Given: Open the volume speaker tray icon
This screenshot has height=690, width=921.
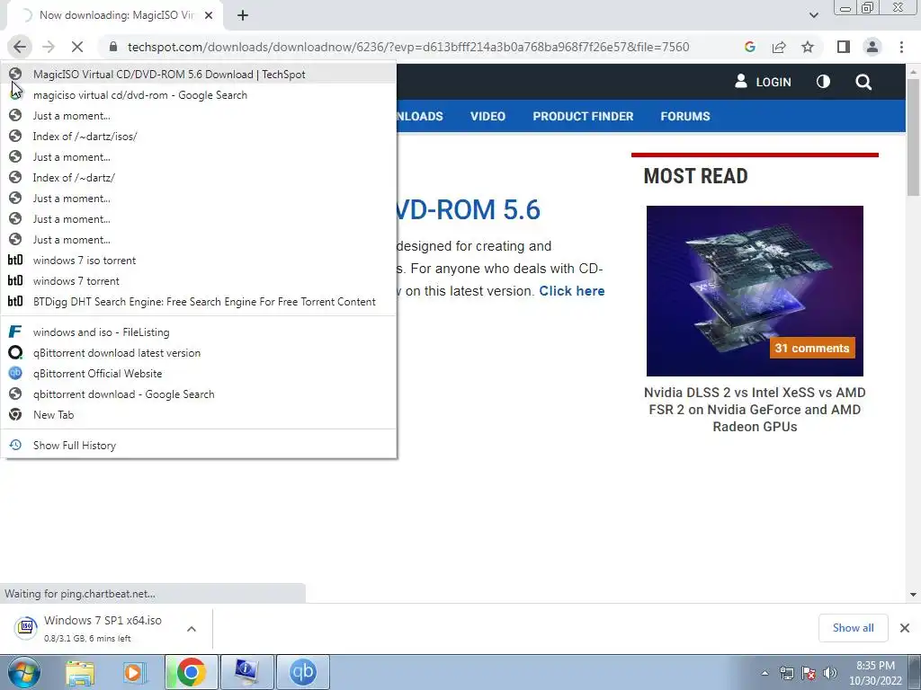Looking at the screenshot, I should (830, 673).
